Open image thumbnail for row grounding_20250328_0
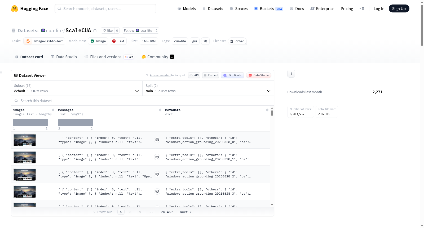Viewport: 424px width, 228px height. (x=25, y=140)
